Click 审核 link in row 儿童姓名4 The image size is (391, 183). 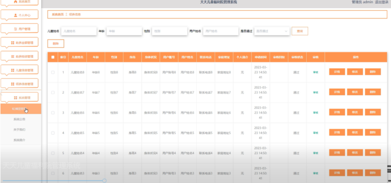click(315, 153)
